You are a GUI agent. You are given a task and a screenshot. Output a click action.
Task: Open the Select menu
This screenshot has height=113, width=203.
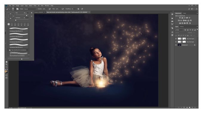[30, 6]
